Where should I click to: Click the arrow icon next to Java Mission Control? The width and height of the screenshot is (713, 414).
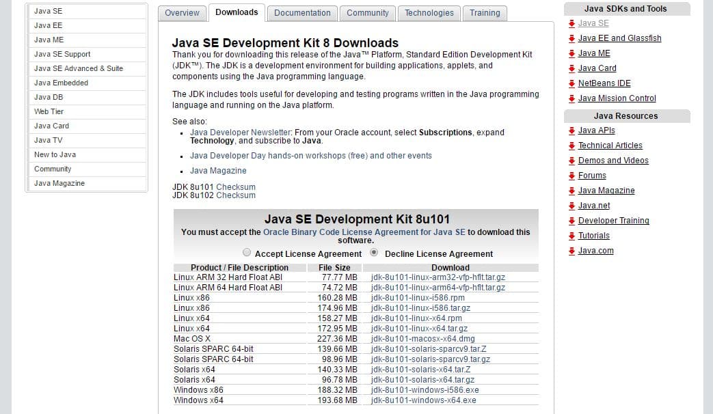point(571,98)
